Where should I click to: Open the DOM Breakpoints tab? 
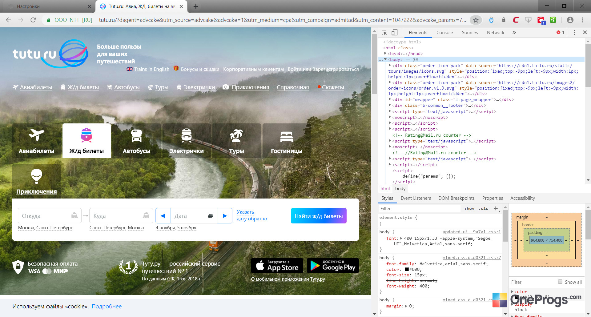point(456,198)
